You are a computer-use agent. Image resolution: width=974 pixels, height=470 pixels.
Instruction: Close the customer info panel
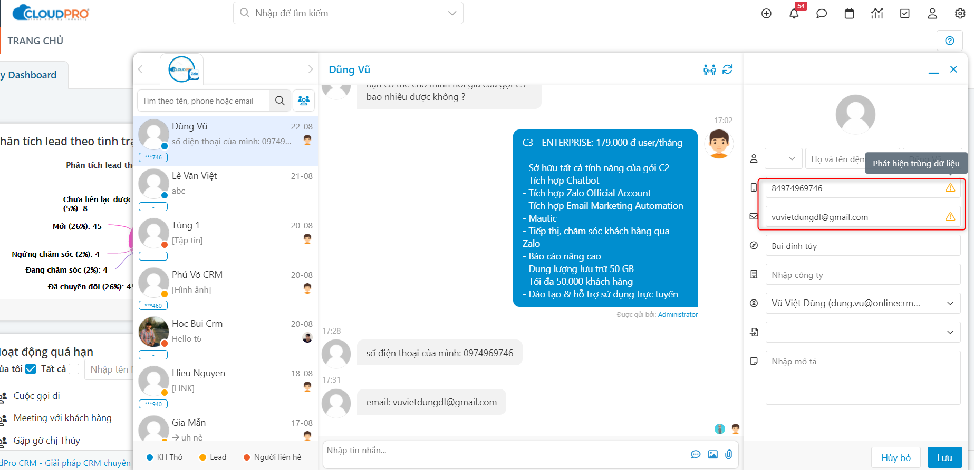pyautogui.click(x=953, y=69)
